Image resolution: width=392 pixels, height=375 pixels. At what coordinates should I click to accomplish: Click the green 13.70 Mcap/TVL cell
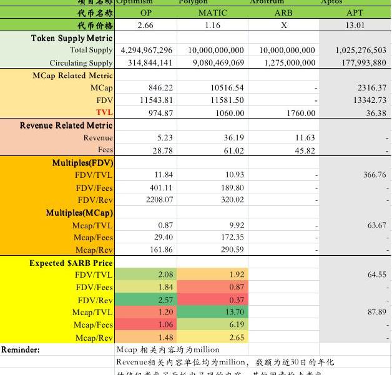coord(212,312)
